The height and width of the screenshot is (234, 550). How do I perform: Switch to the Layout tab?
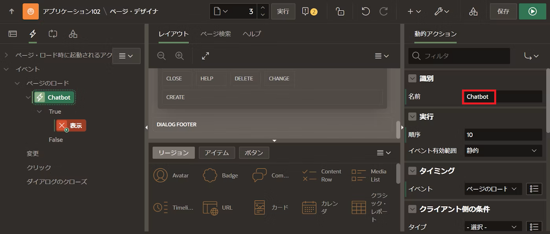coord(174,34)
